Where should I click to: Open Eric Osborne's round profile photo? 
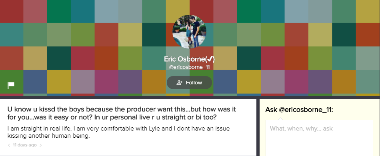pyautogui.click(x=189, y=31)
